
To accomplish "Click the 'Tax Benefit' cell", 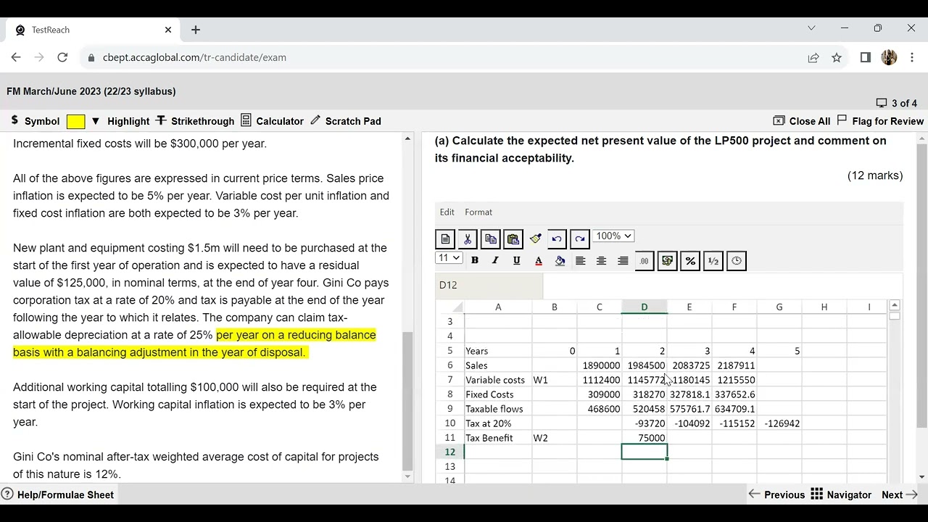I will [x=498, y=438].
